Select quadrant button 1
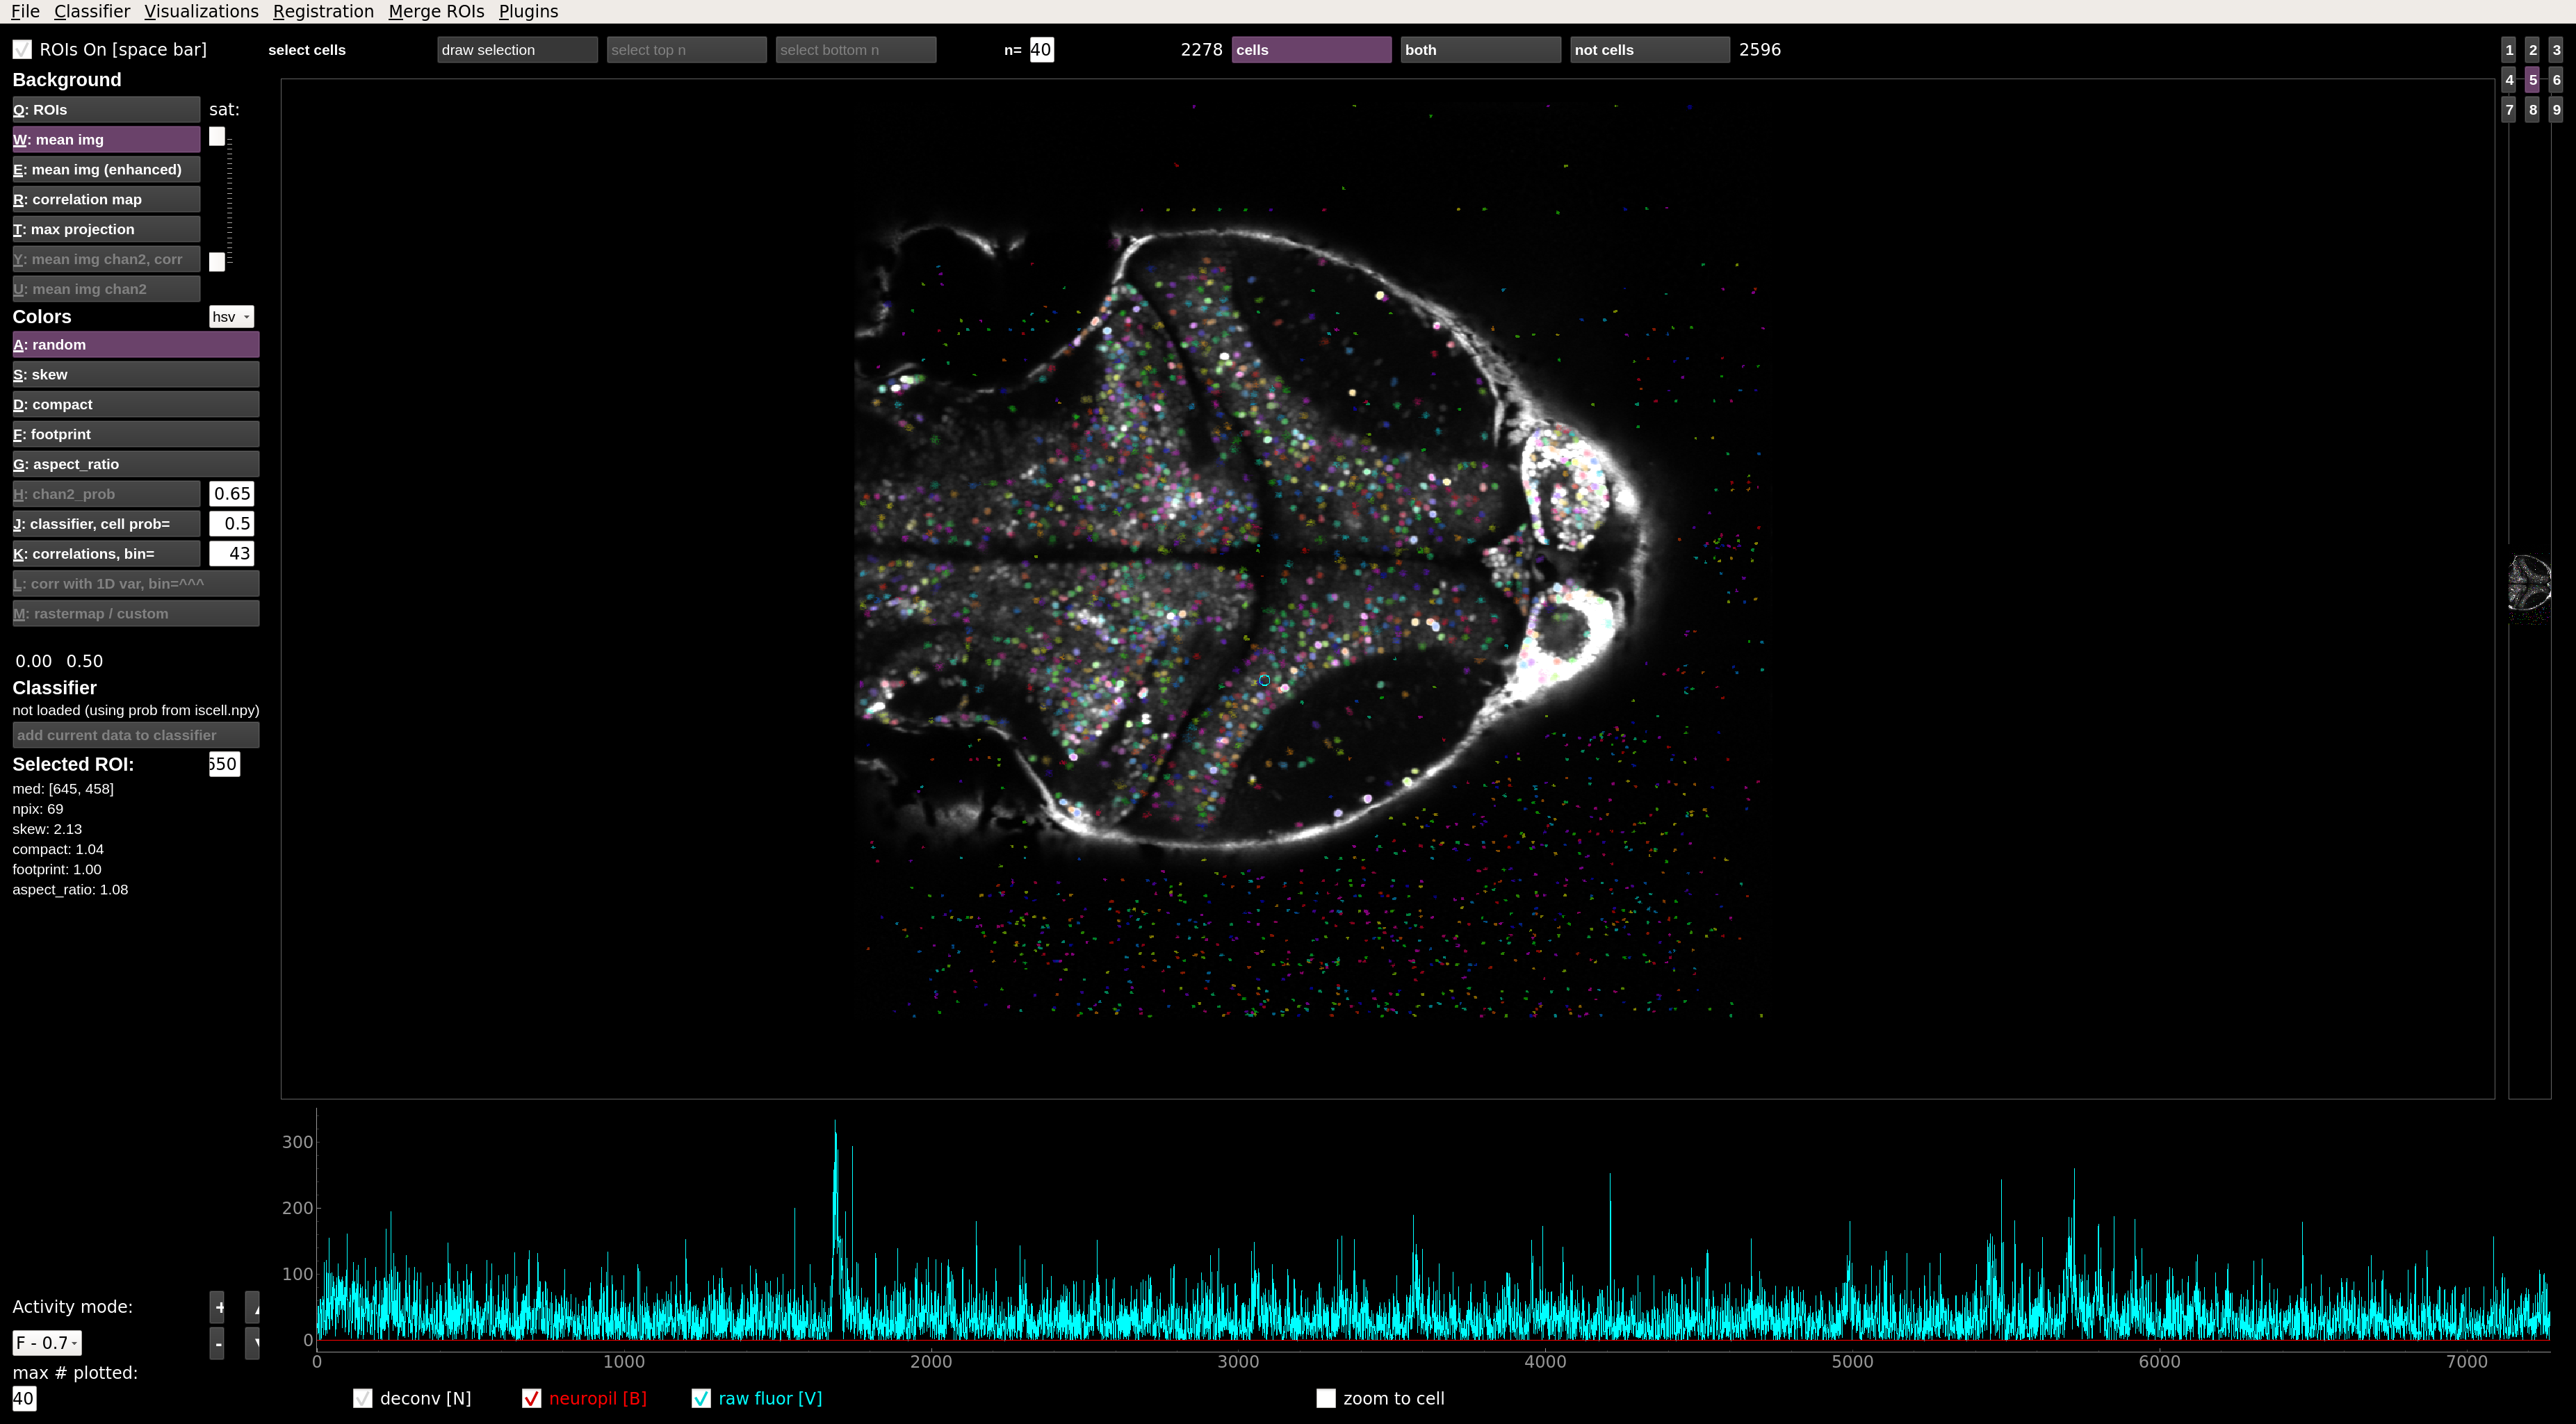The height and width of the screenshot is (1424, 2576). pyautogui.click(x=2508, y=50)
